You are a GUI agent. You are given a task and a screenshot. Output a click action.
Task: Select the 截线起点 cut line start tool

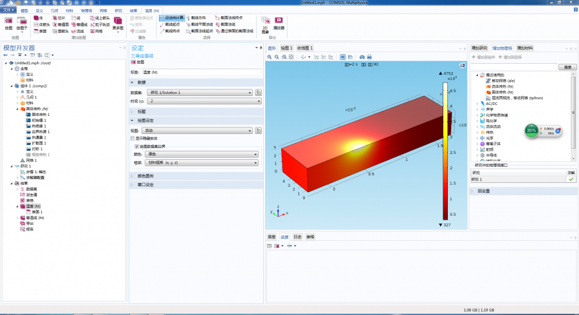[170, 24]
